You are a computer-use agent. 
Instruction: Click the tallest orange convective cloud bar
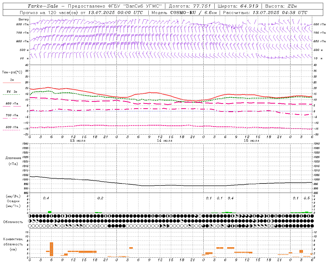coord(51,249)
